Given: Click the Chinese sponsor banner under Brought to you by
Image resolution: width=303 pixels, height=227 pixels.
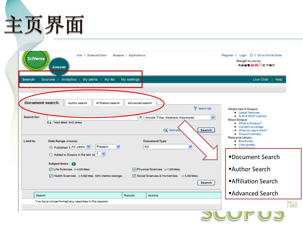Looking at the screenshot, I should click(256, 65).
